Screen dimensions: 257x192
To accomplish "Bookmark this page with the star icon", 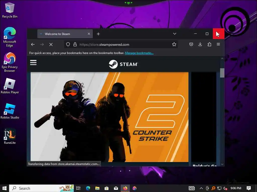I will [x=174, y=44].
